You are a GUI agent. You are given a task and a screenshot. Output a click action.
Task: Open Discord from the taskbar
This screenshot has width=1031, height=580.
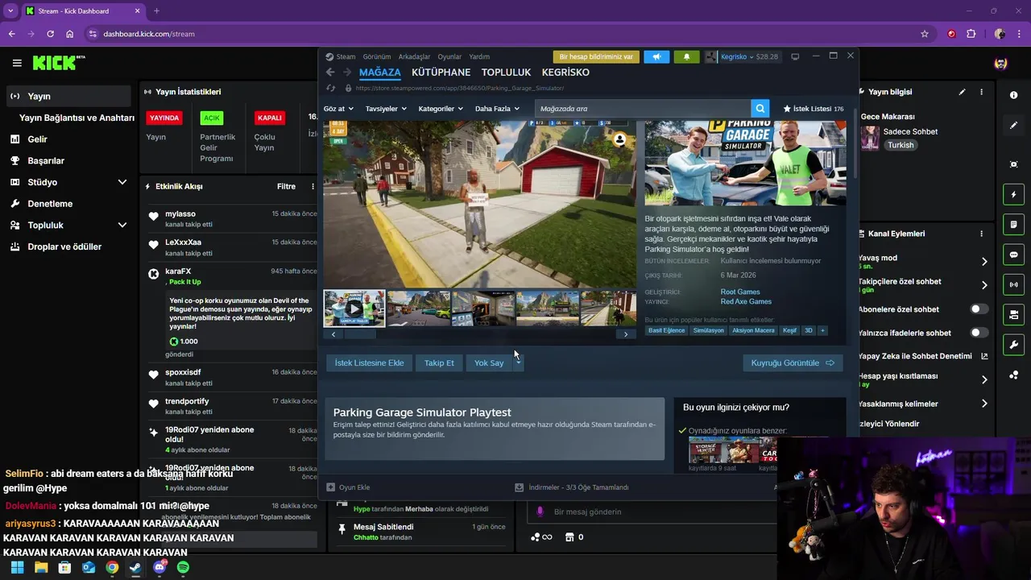(x=159, y=567)
